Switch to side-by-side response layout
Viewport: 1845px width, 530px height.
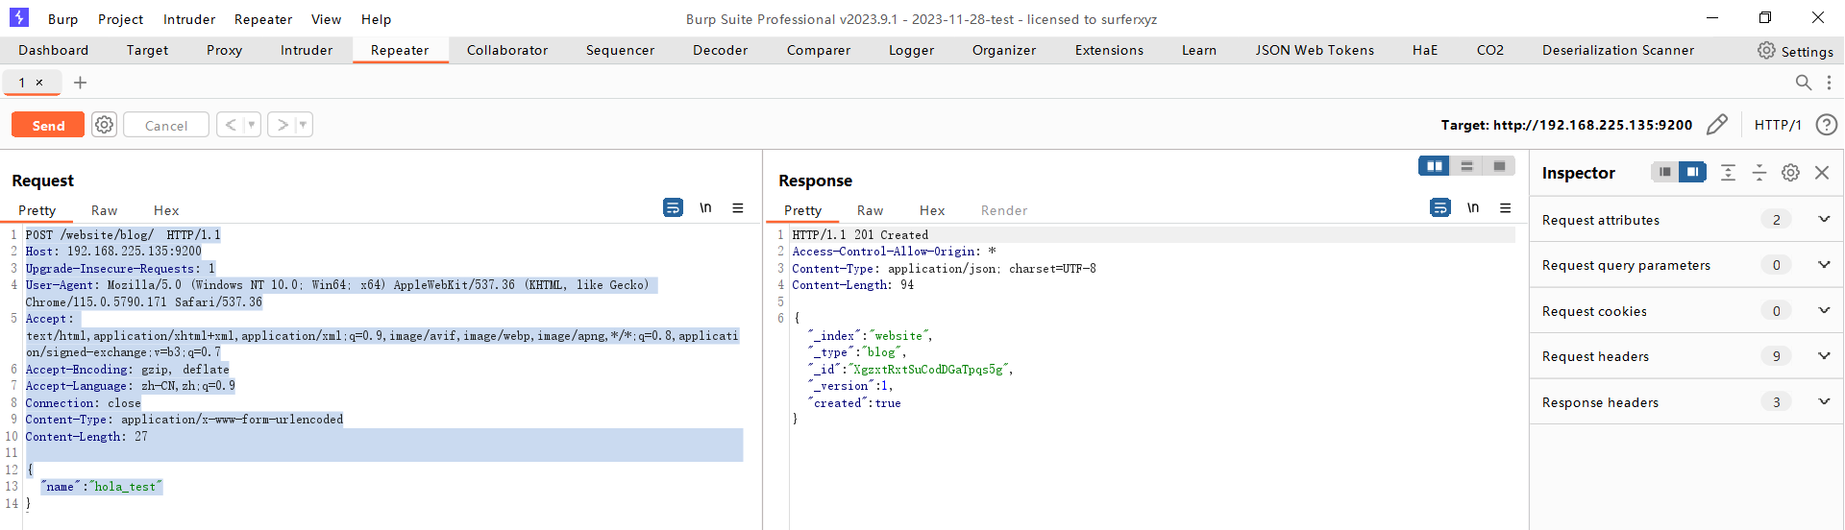[x=1434, y=166]
